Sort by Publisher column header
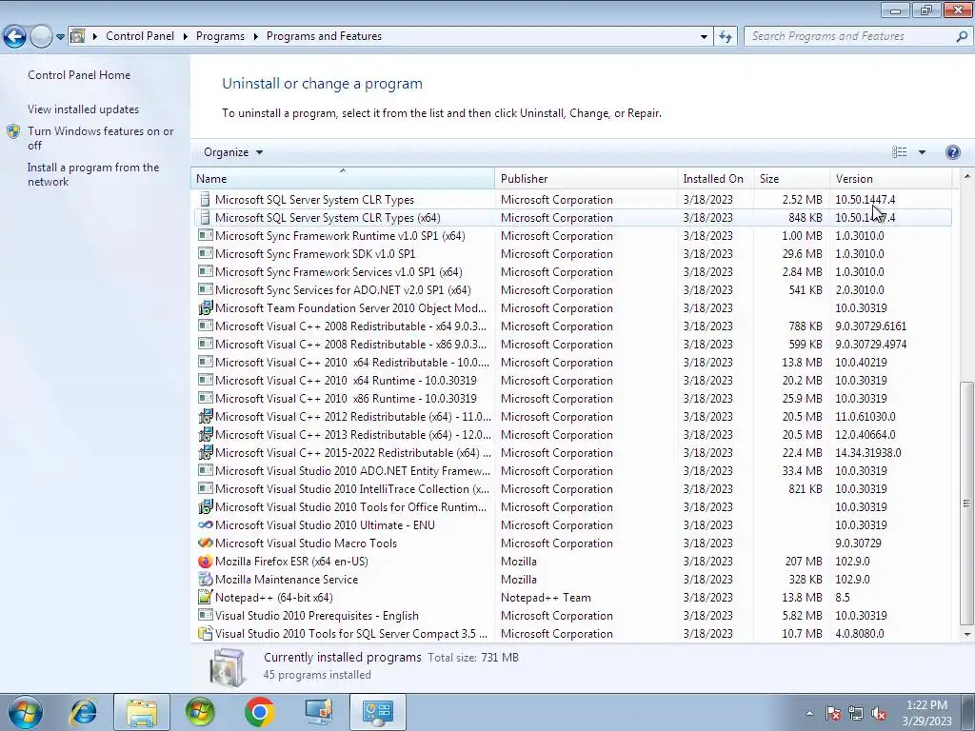975x731 pixels. [587, 178]
